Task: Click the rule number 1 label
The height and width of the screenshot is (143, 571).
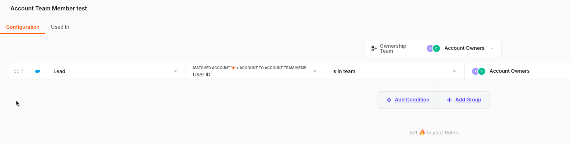Action: coord(23,71)
